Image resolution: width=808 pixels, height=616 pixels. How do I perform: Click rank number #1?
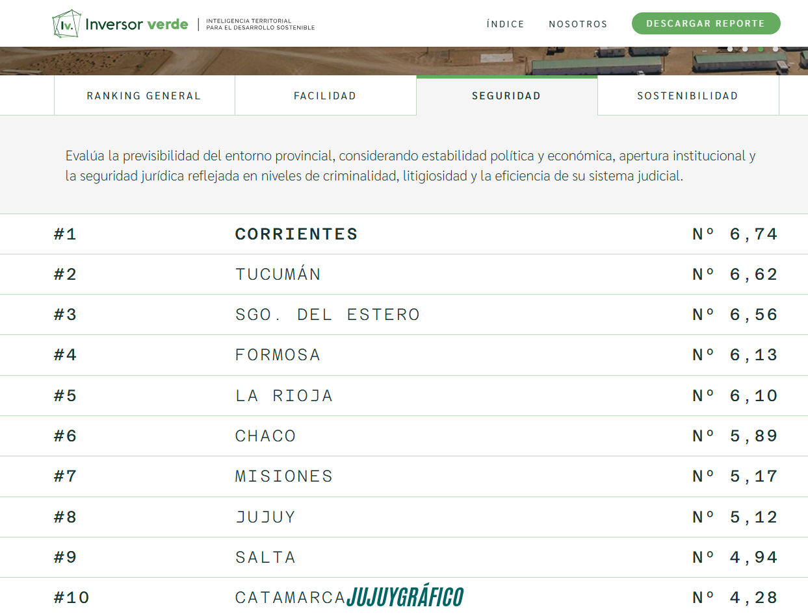coord(65,234)
